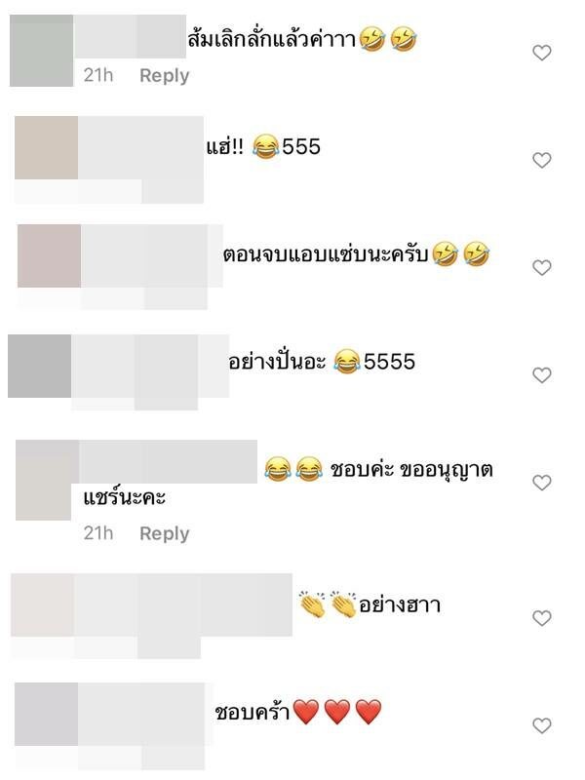
Task: Open blurred username before 'อย่างฮาา' clapping emojis
Action: point(183,604)
